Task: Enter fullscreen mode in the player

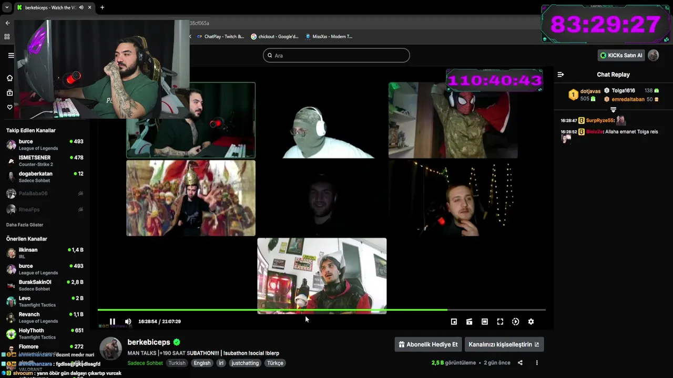Action: pyautogui.click(x=500, y=322)
